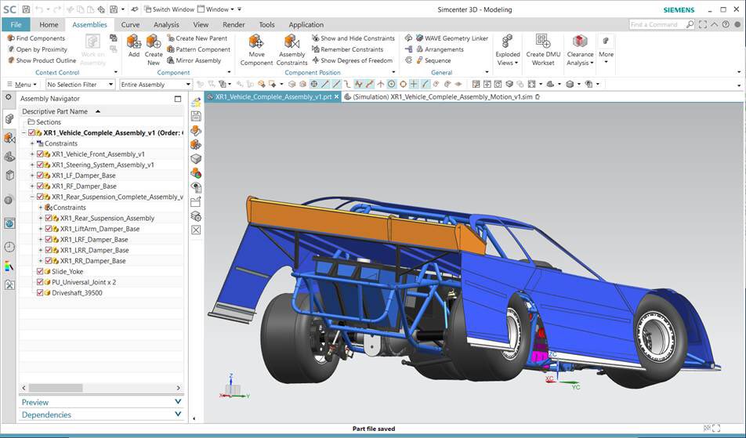Switch to the Render ribbon tab
Viewport: 746px width, 438px height.
[x=234, y=25]
